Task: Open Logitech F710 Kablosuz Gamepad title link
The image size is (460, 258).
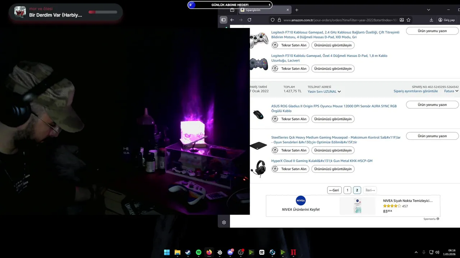Action: click(335, 35)
